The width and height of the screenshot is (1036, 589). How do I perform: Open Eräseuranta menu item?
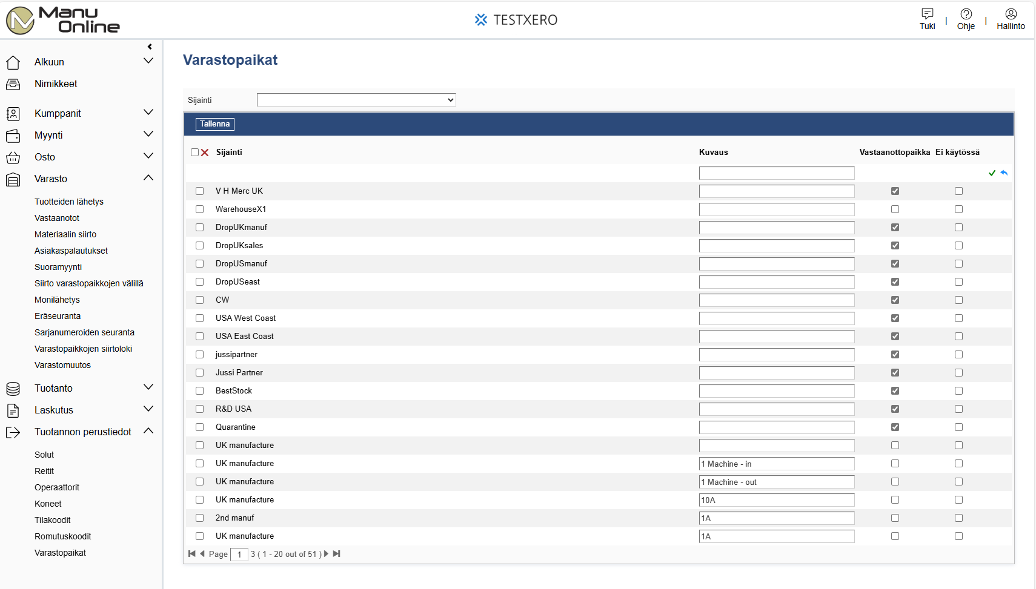pos(58,316)
